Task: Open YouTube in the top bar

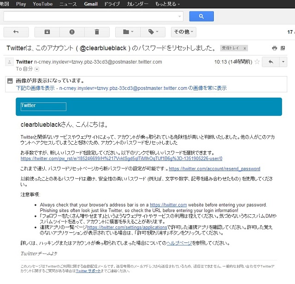Action: tap(43, 4)
